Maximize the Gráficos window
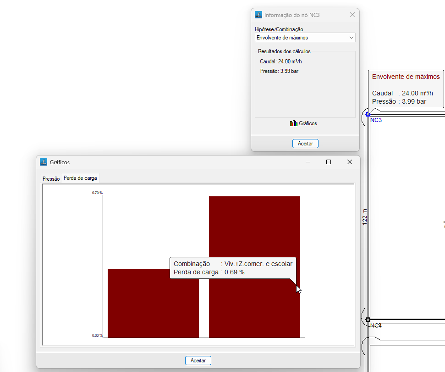This screenshot has height=372, width=445. coord(329,162)
